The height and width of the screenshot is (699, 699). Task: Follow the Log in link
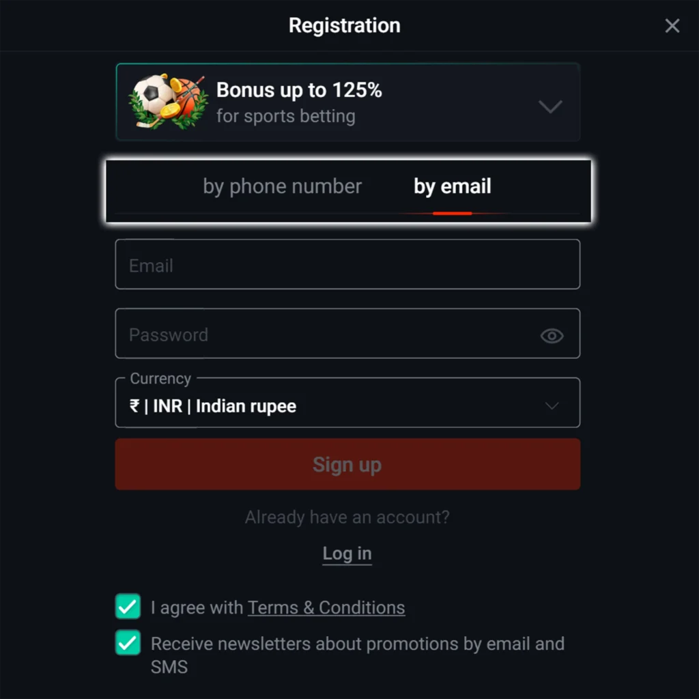click(347, 554)
